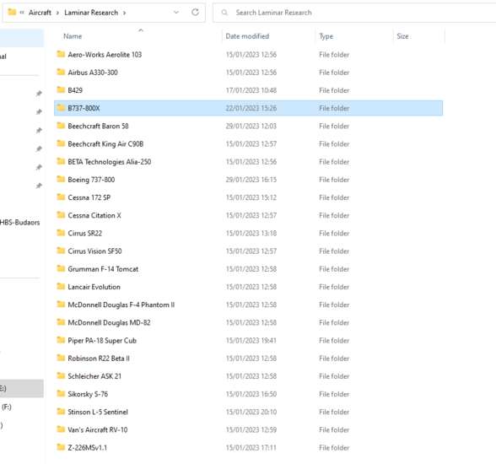Select the Airbus A330-300 folder name

(93, 73)
